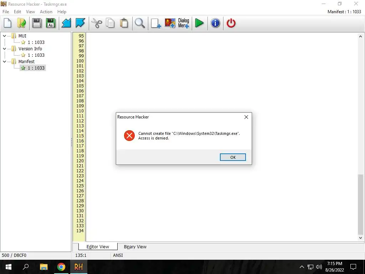
Task: Open the Help menu
Action: click(x=62, y=12)
